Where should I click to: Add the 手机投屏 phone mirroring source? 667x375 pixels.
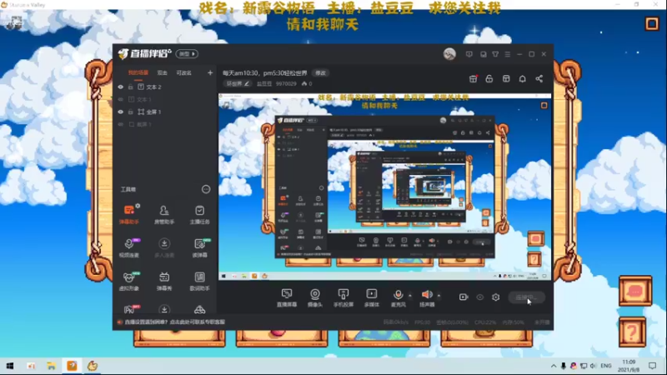click(x=344, y=297)
